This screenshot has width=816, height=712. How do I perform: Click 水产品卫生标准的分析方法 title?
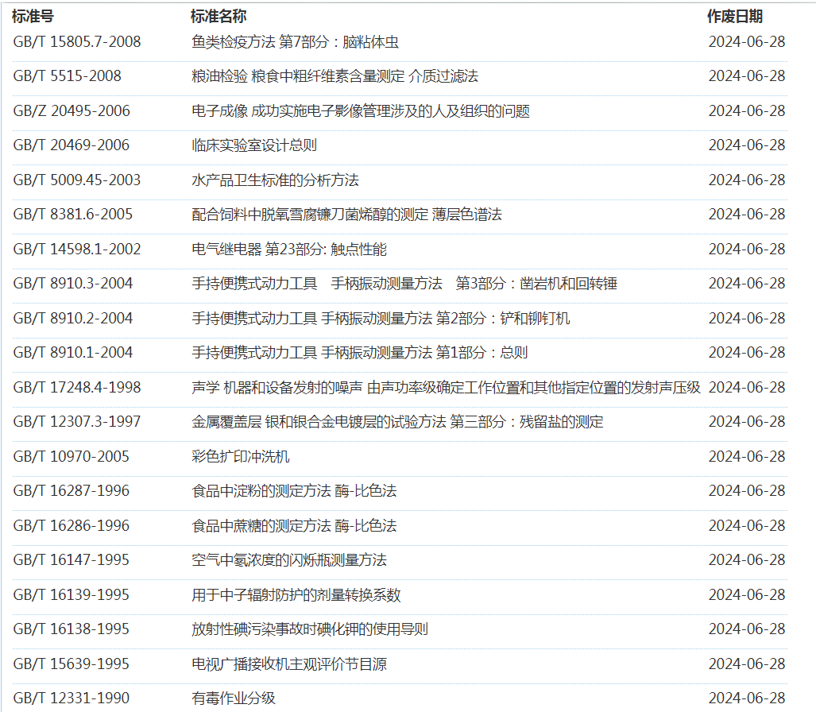(275, 180)
